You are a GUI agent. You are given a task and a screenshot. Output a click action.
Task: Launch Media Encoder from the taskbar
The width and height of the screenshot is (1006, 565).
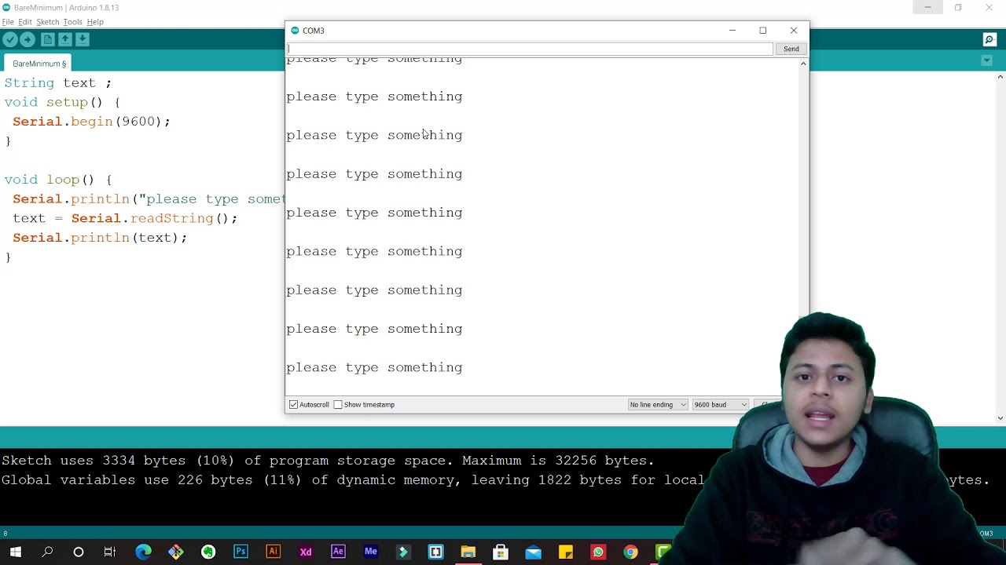pyautogui.click(x=371, y=552)
